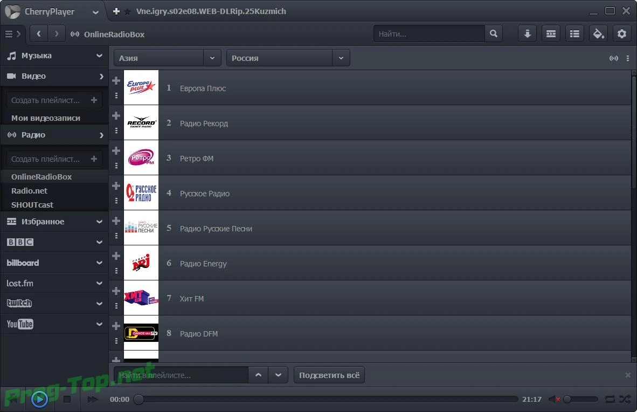Click the Play button

pos(39,399)
